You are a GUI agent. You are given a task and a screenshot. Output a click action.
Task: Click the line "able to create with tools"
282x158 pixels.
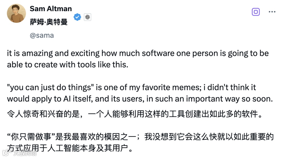[68, 65]
